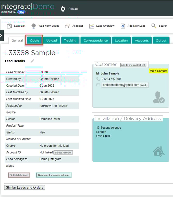Click New lead for same customer button
Screen dimensions: 173x197
pyautogui.click(x=54, y=175)
